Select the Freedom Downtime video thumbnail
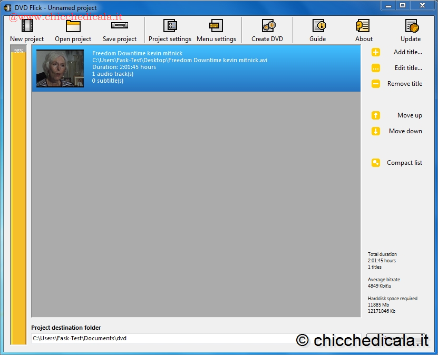 click(60, 68)
